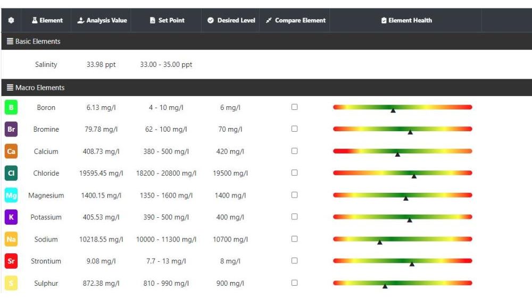
Task: Click the red Strontium Sr badge
Action: pos(11,262)
